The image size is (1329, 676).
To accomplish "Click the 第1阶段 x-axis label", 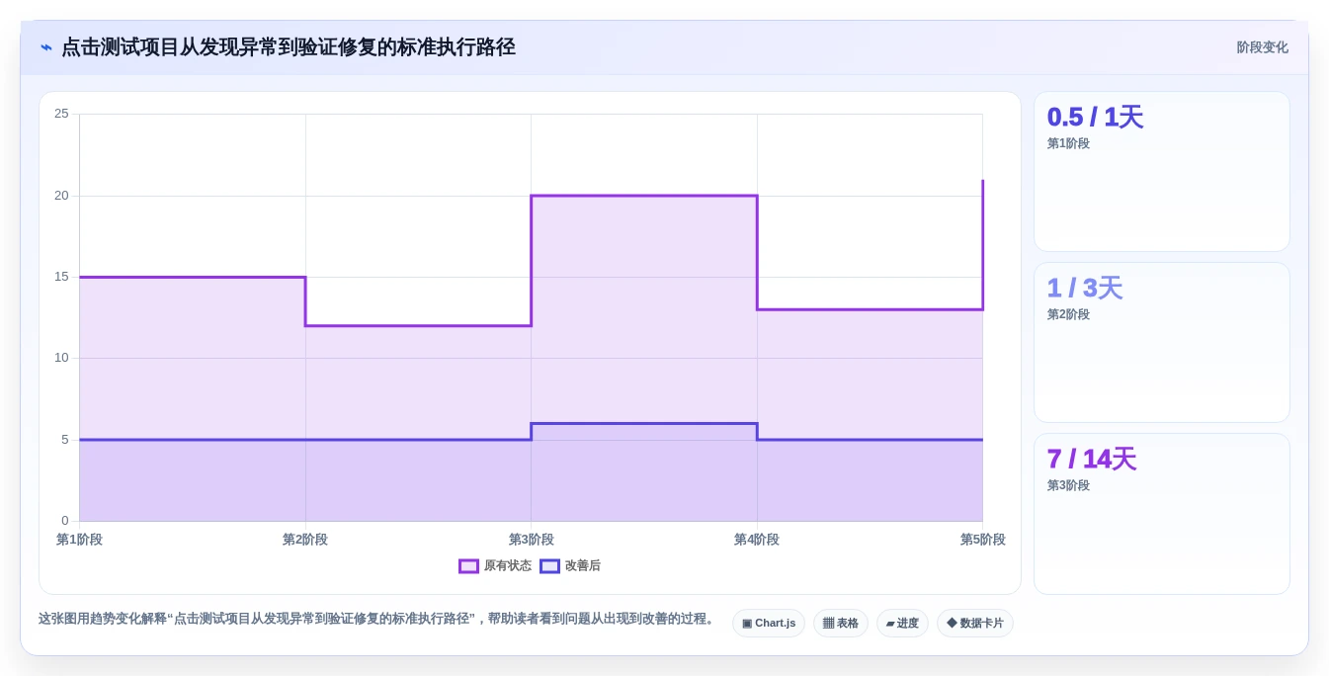I will click(x=79, y=540).
